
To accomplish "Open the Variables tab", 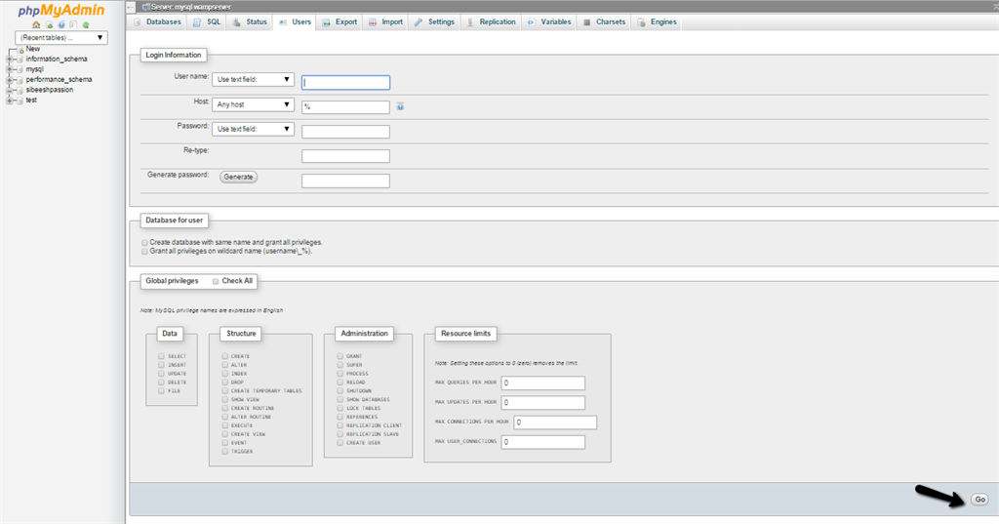I will point(550,22).
